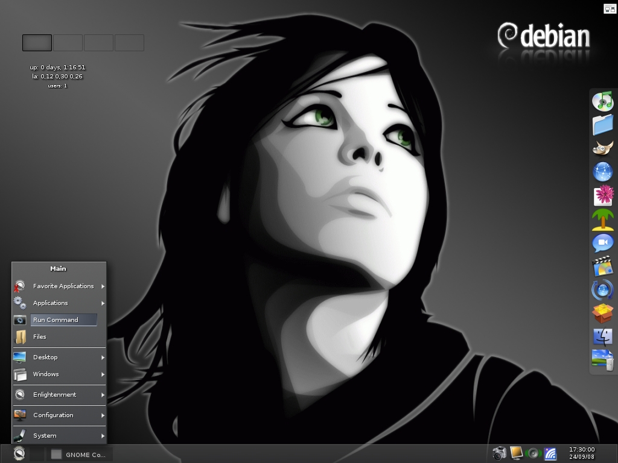This screenshot has height=463, width=618.
Task: Switch to the fourth desktop in the pager
Action: click(x=129, y=43)
